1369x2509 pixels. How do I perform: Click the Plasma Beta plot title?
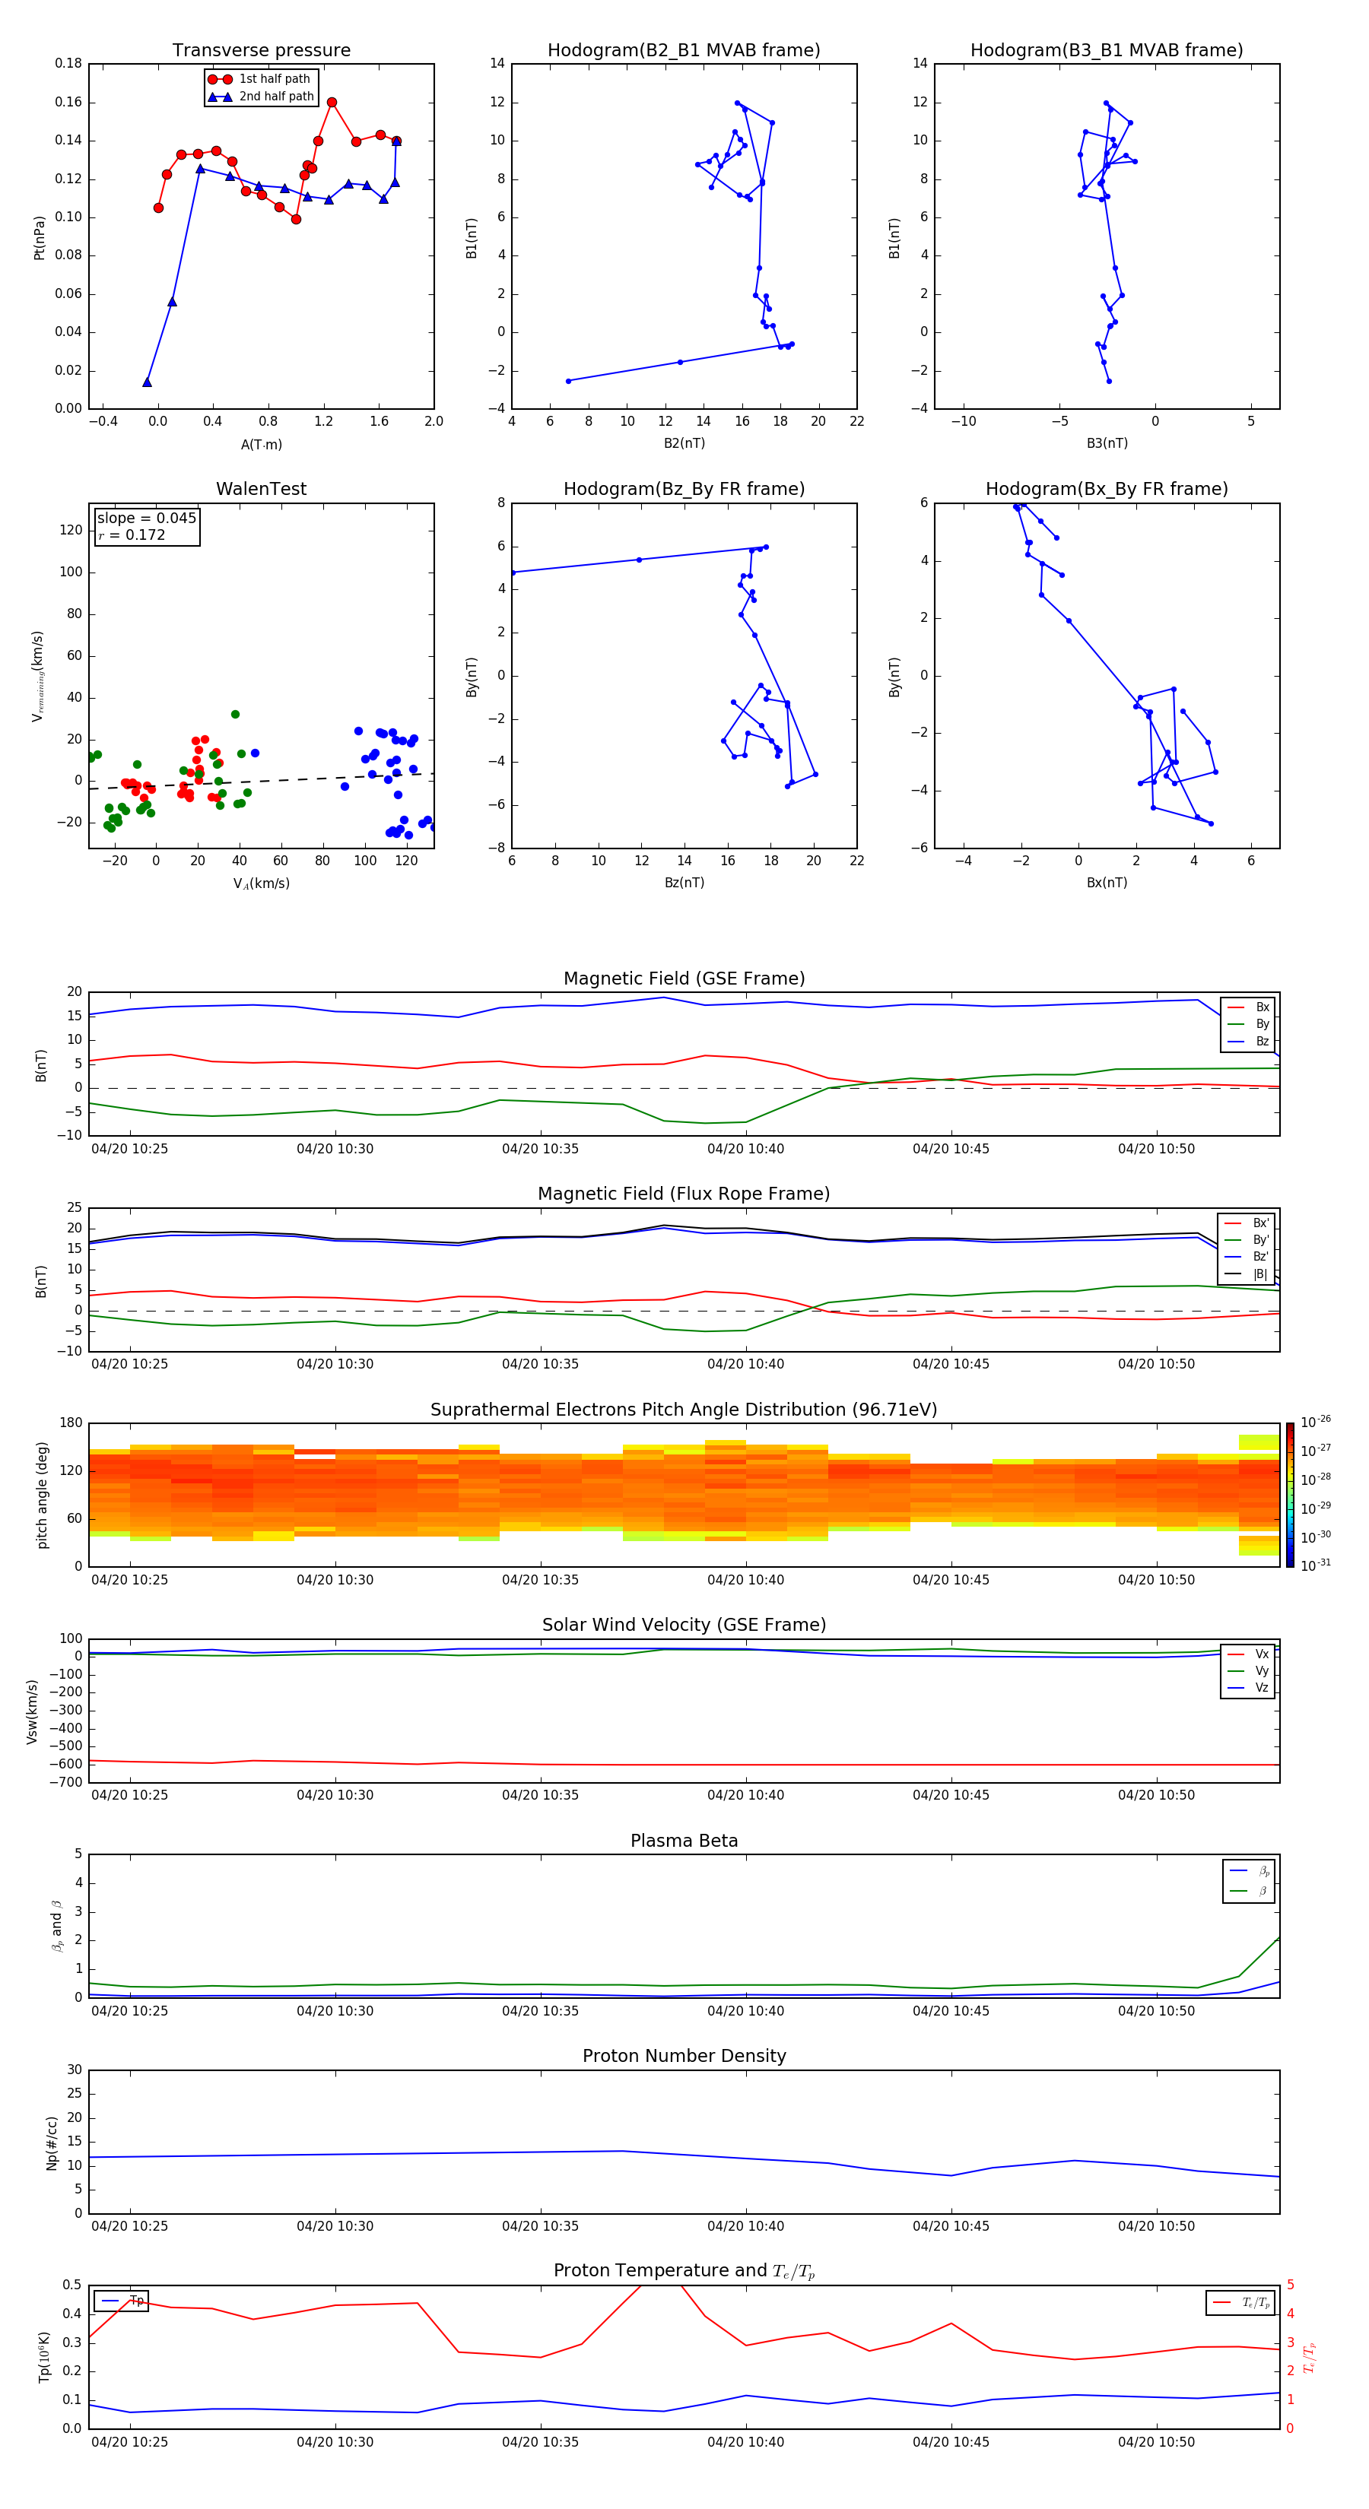tap(683, 1841)
